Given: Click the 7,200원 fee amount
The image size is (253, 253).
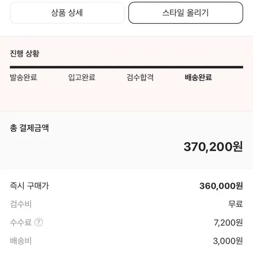Looking at the screenshot, I should 228,222.
